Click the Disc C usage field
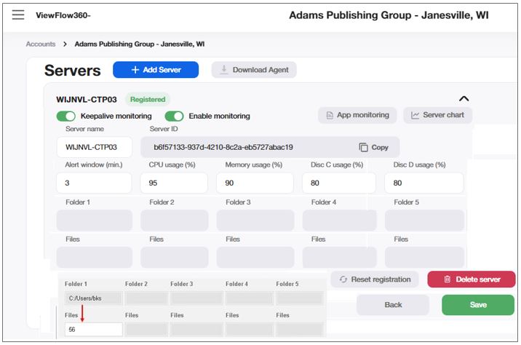 click(339, 183)
